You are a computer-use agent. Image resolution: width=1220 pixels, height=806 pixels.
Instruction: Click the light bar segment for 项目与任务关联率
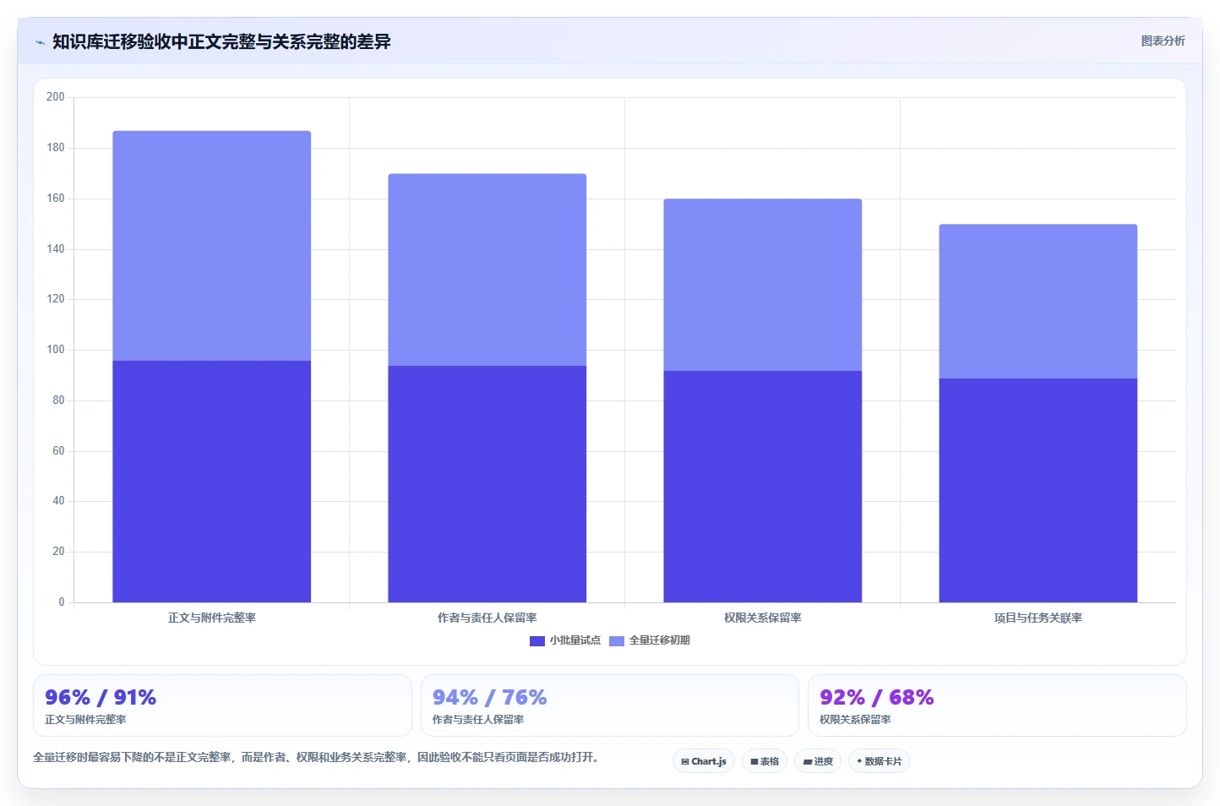pos(1038,302)
